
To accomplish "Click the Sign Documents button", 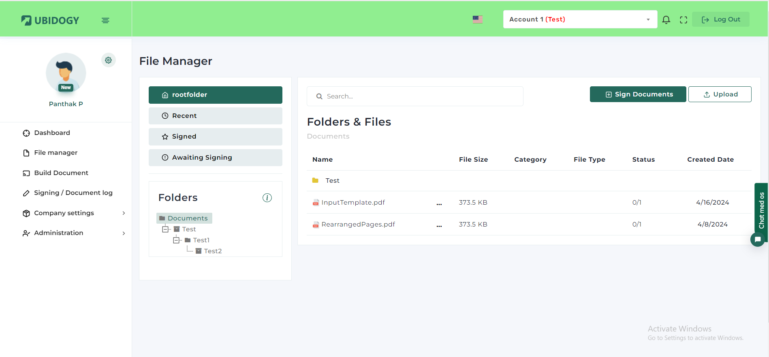I will click(638, 94).
